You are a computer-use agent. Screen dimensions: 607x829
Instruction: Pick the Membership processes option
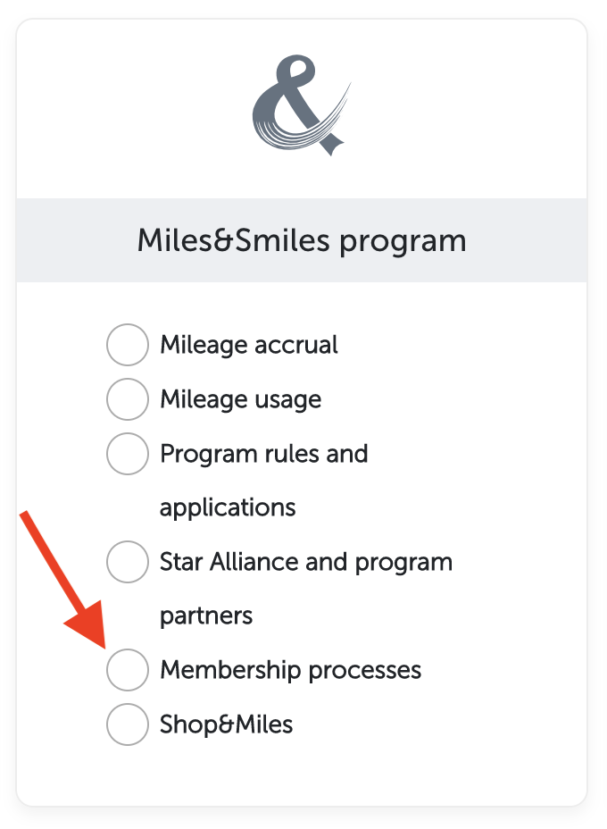tap(128, 670)
